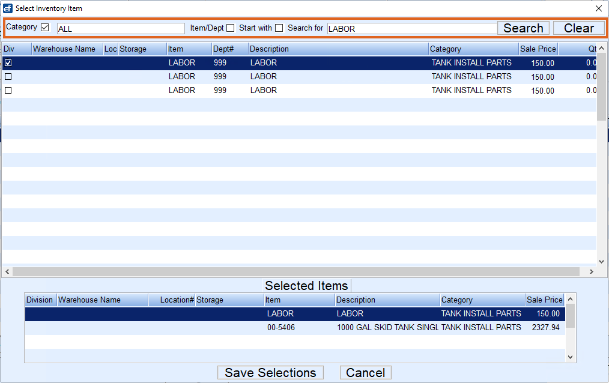
Task: Sort results by Storage column header
Action: (142, 49)
